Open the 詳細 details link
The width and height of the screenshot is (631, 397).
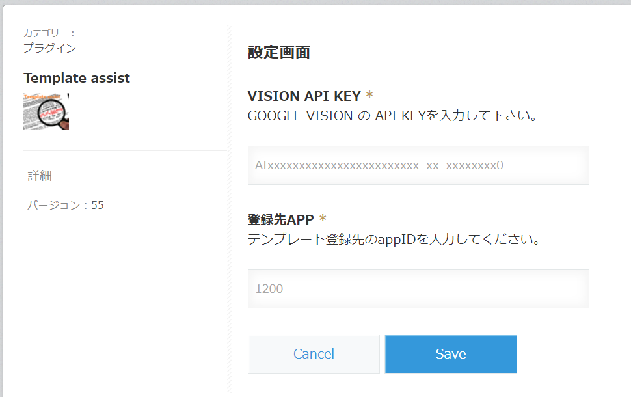tap(40, 176)
